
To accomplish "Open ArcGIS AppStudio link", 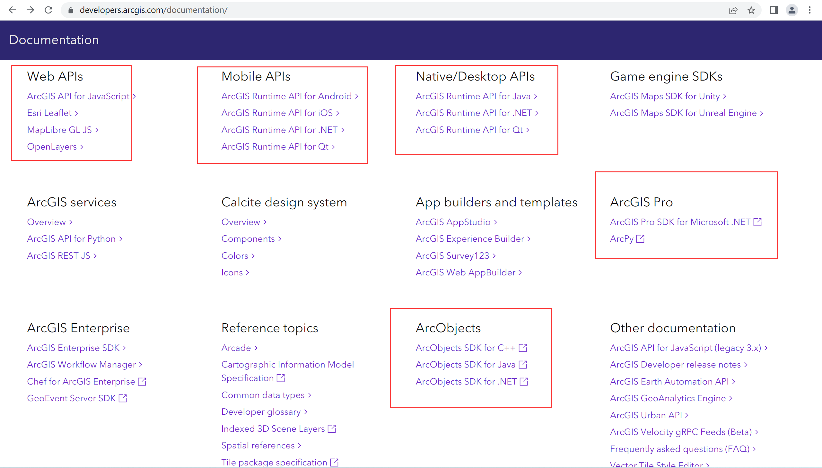I will point(456,222).
